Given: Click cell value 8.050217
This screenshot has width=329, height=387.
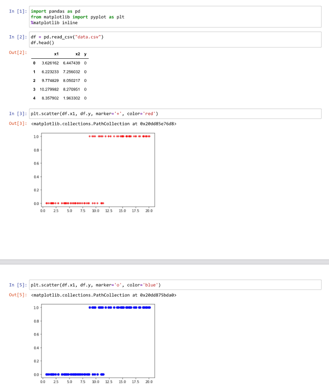Looking at the screenshot, I should 71,80.
